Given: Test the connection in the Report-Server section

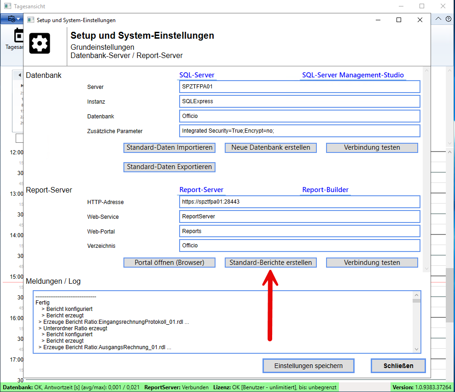Looking at the screenshot, I should click(372, 263).
